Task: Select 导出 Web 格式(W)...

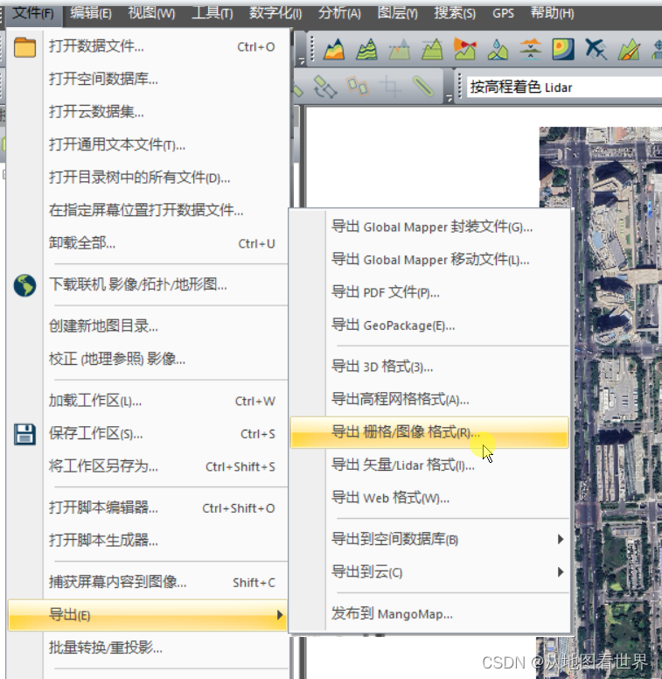Action: click(x=429, y=498)
